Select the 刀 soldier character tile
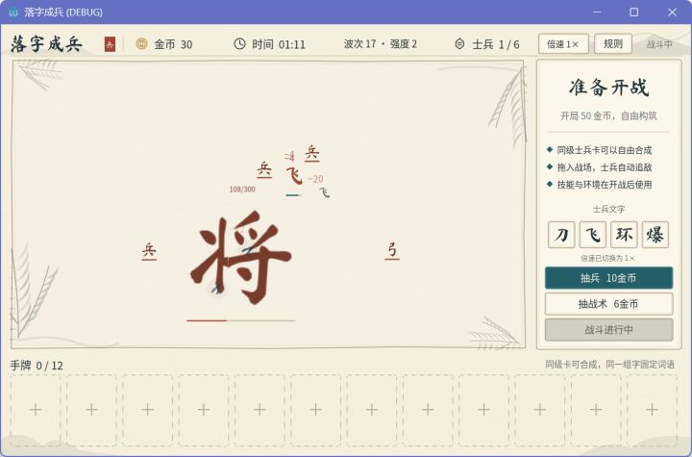This screenshot has width=692, height=457. click(x=561, y=235)
